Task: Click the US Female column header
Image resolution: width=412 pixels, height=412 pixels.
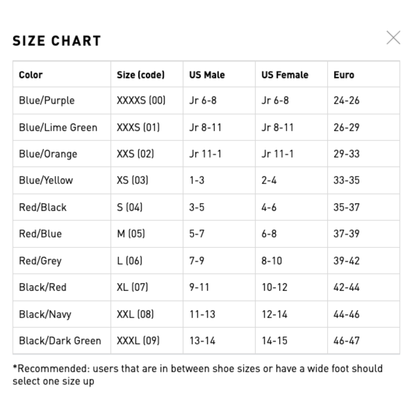Action: coord(285,75)
